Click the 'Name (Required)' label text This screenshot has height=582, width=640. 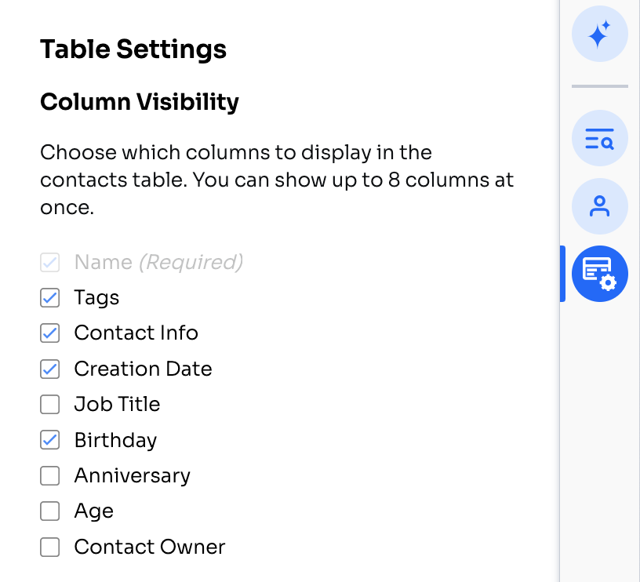tap(158, 262)
